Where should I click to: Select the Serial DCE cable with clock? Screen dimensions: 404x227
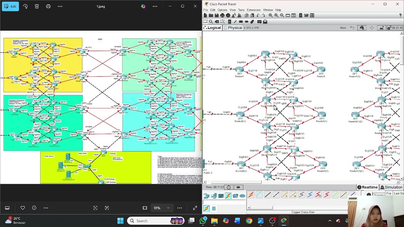click(318, 195)
